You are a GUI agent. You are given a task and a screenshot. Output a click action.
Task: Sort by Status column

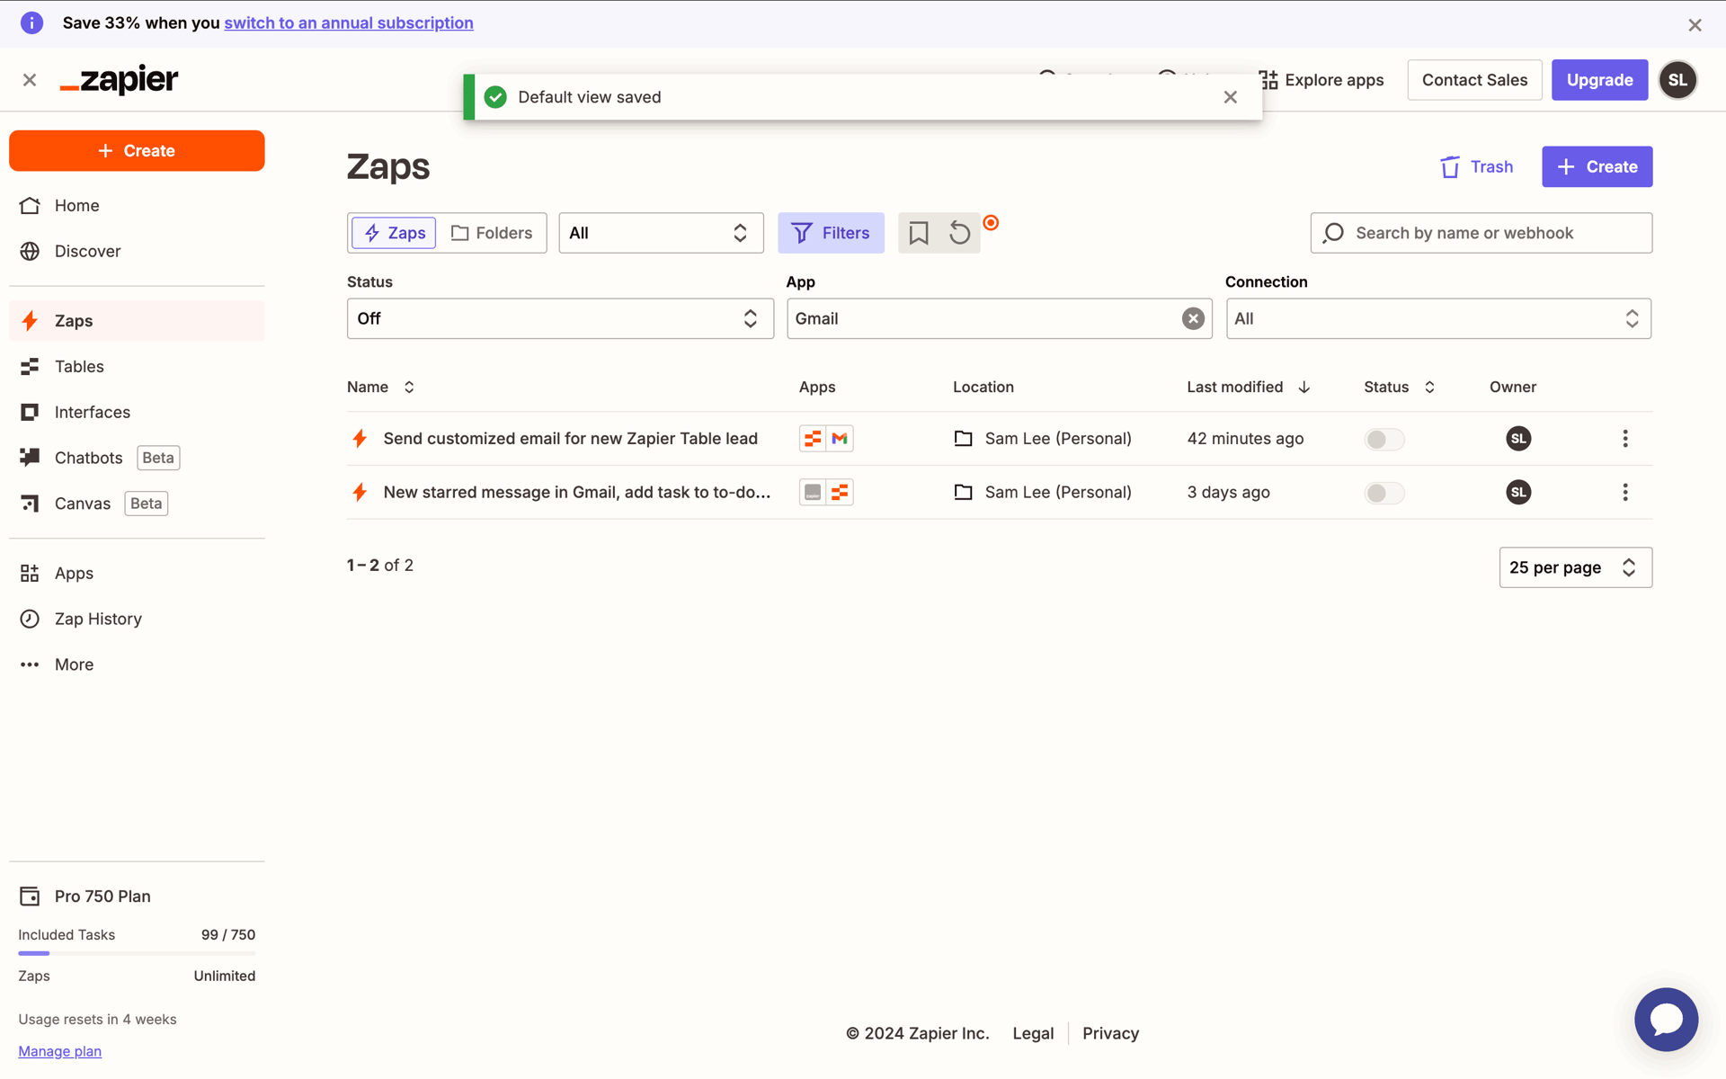1399,387
